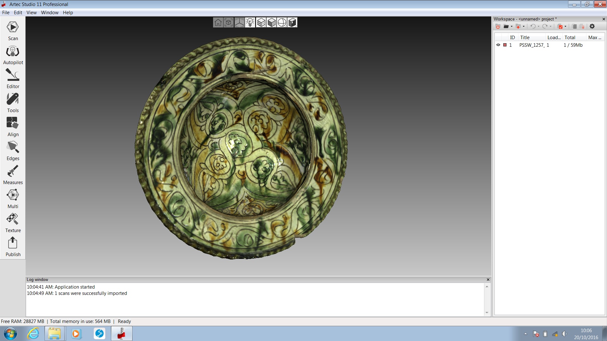Open the Edit menu

[18, 13]
